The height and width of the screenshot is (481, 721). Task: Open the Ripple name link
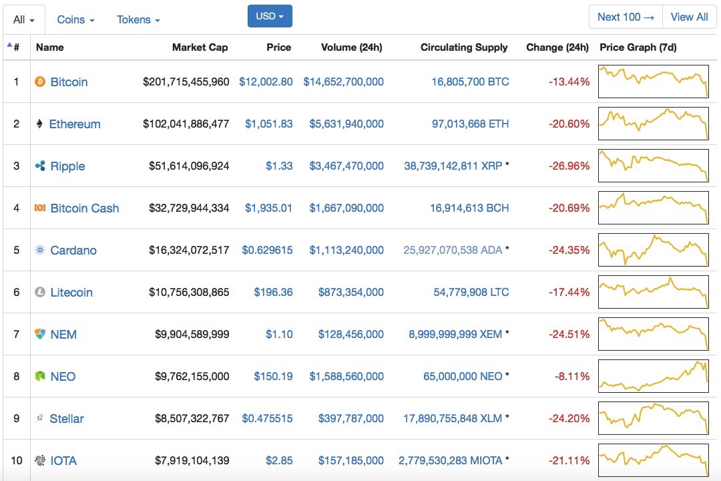coord(67,166)
